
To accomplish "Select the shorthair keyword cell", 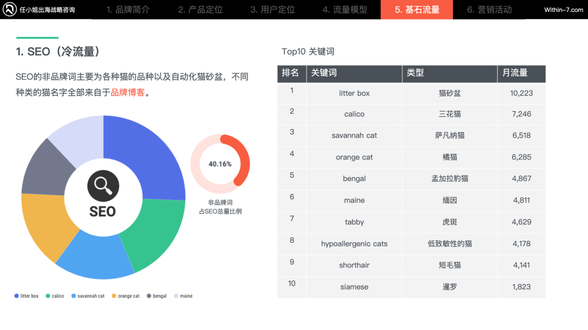I will coord(354,265).
